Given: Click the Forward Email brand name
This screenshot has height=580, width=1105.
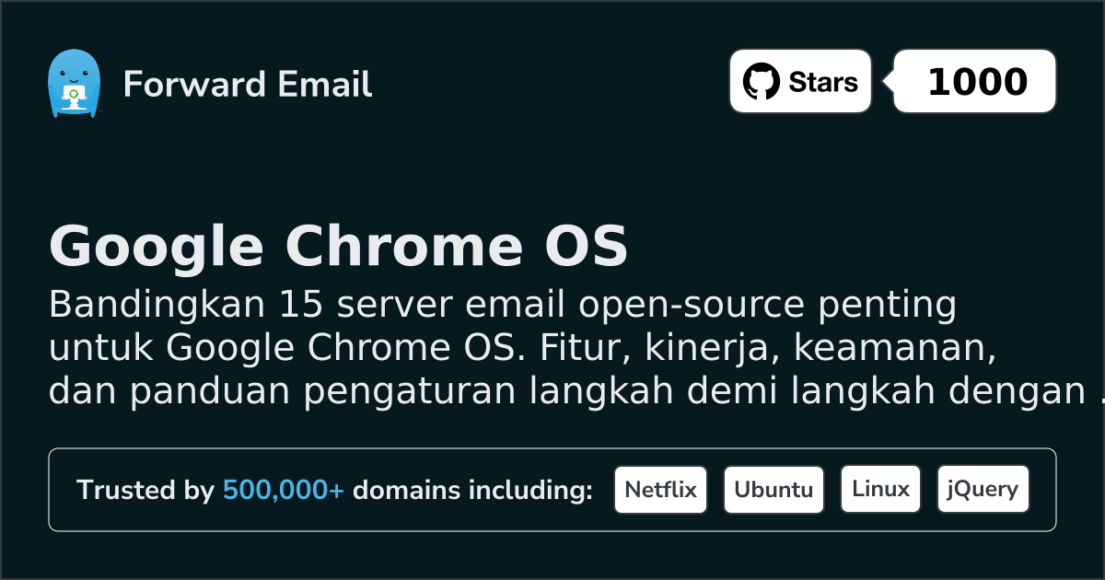Looking at the screenshot, I should click(248, 85).
